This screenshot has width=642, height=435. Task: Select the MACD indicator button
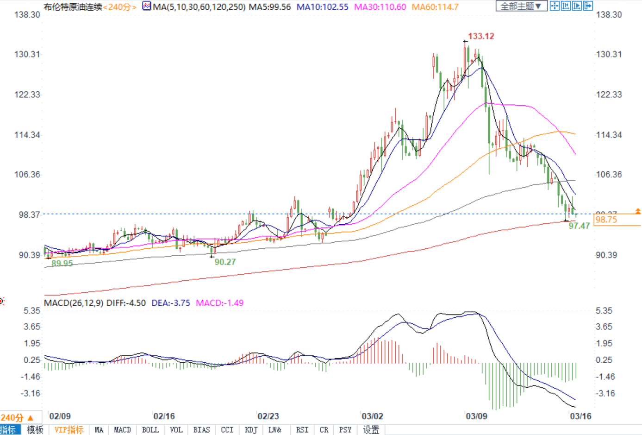click(123, 430)
